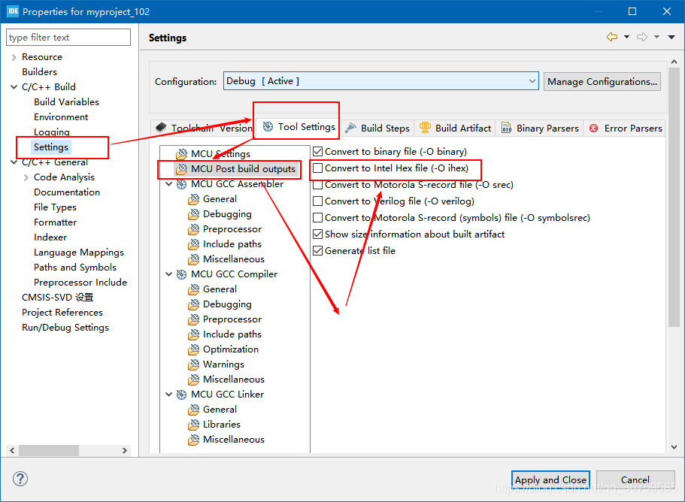The image size is (685, 502).
Task: Collapse the C/C++ Build node
Action: 14,87
